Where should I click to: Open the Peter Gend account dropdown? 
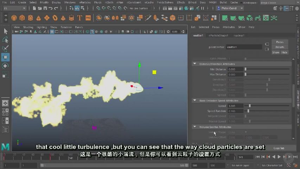[230, 8]
